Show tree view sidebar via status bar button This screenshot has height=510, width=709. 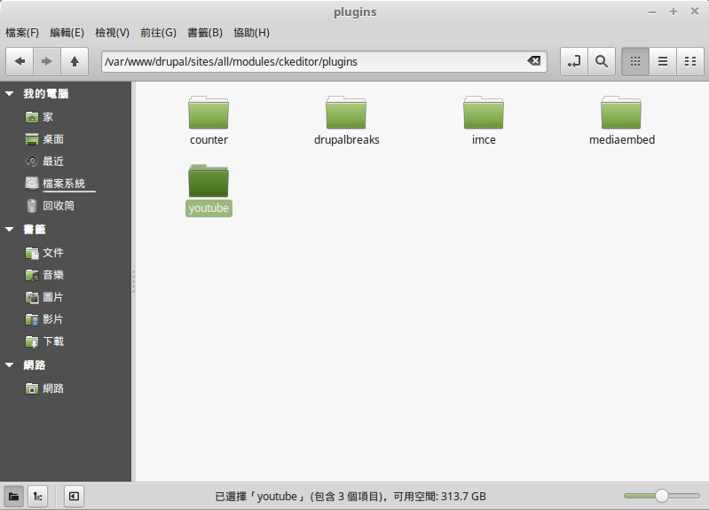pyautogui.click(x=38, y=497)
